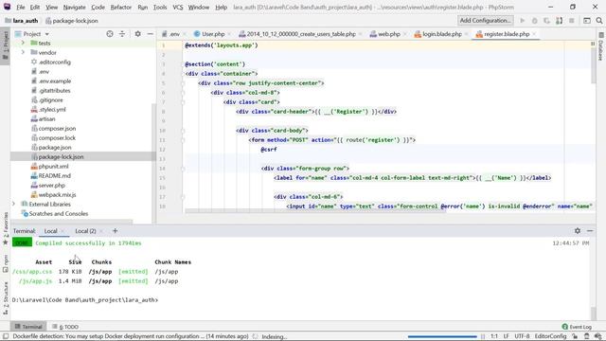
Task: Click the Add Configuration button
Action: click(x=486, y=21)
